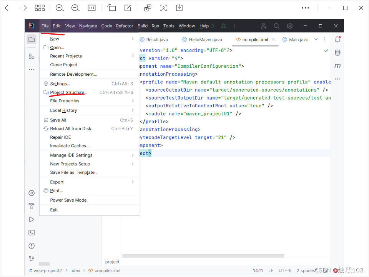369x277 pixels.
Task: Open IDE settings via title bar gear
Action: [x=289, y=26]
